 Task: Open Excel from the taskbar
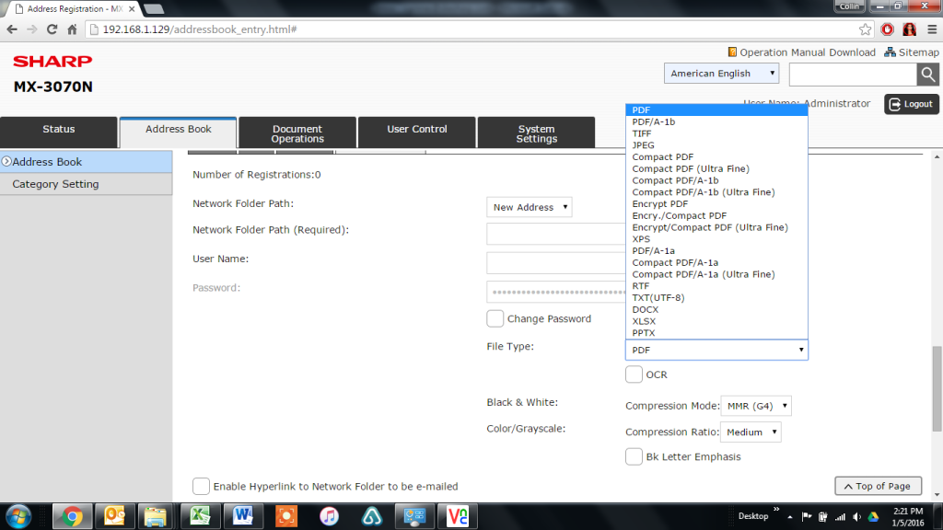tap(201, 516)
